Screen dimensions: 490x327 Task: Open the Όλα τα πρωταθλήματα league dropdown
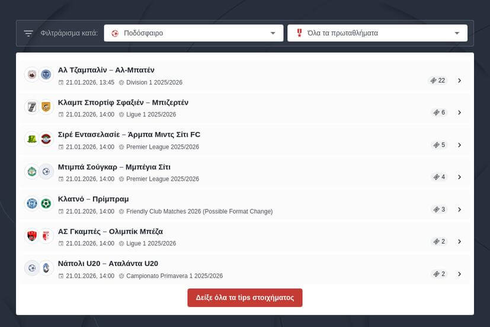[377, 33]
